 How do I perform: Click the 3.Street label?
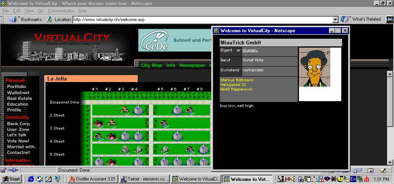click(x=57, y=128)
